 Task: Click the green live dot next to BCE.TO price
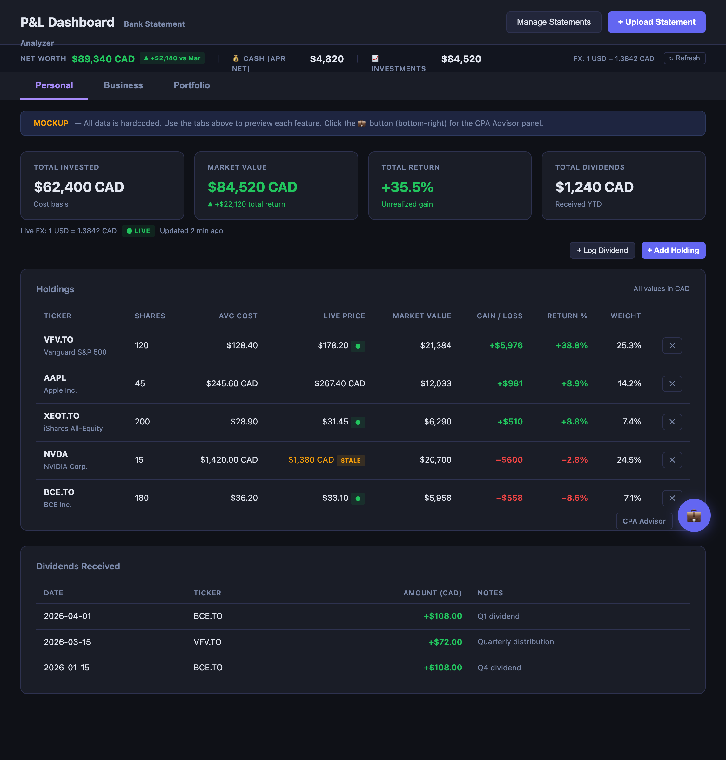[x=358, y=498]
